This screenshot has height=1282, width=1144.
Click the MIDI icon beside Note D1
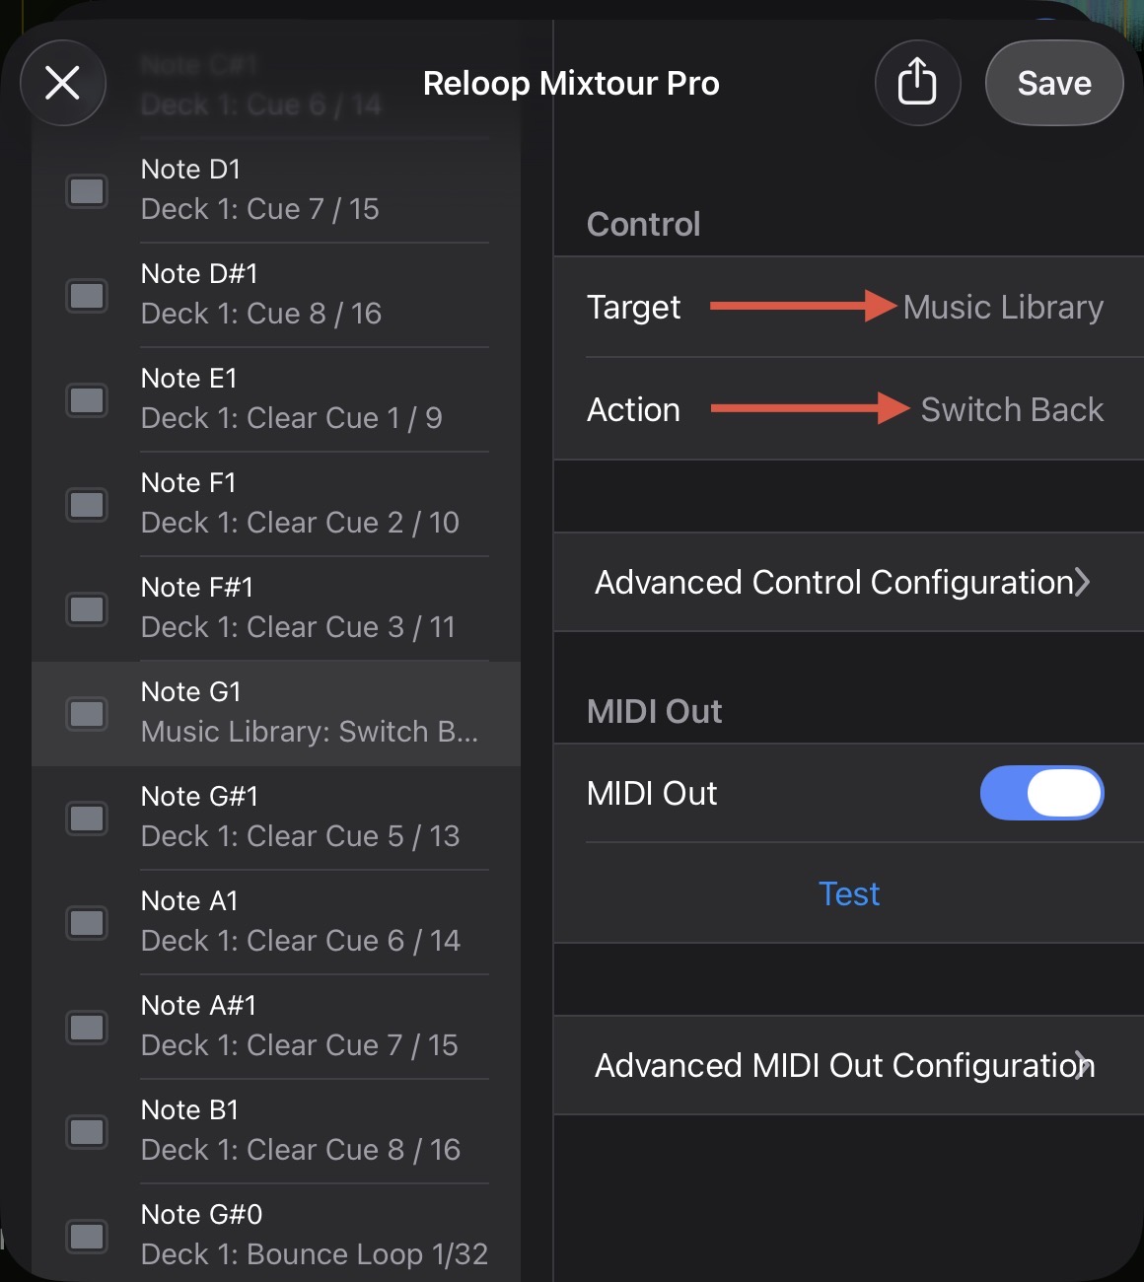click(x=87, y=190)
